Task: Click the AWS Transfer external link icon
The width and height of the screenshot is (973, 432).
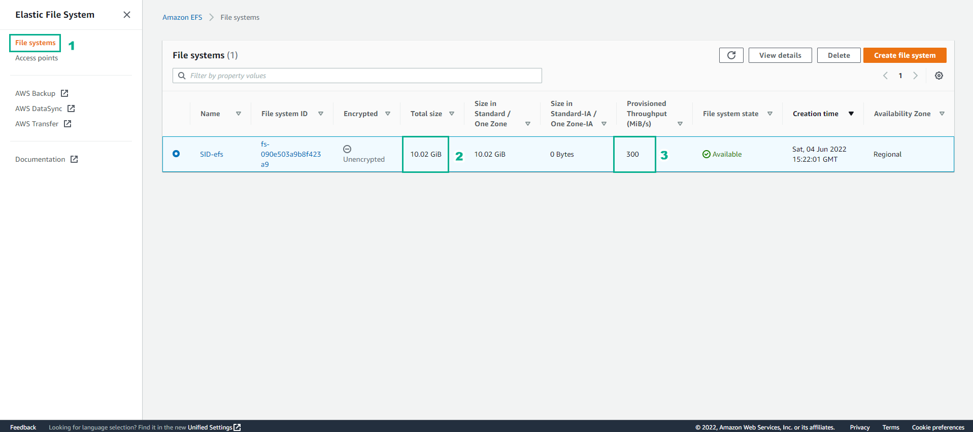Action: pos(68,124)
